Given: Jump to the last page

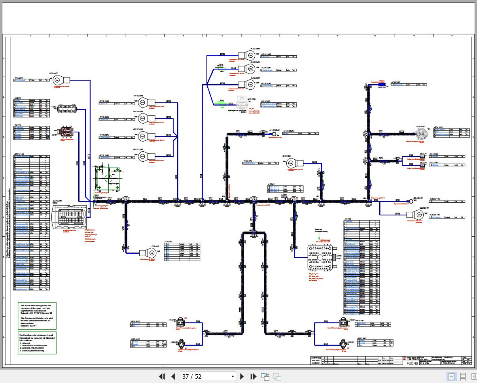Looking at the screenshot, I should 254,376.
